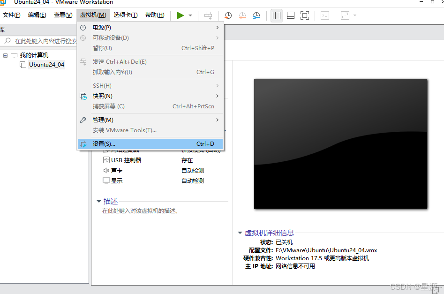Click the 网络信息不可用 IP address text
The width and height of the screenshot is (444, 294).
295,266
